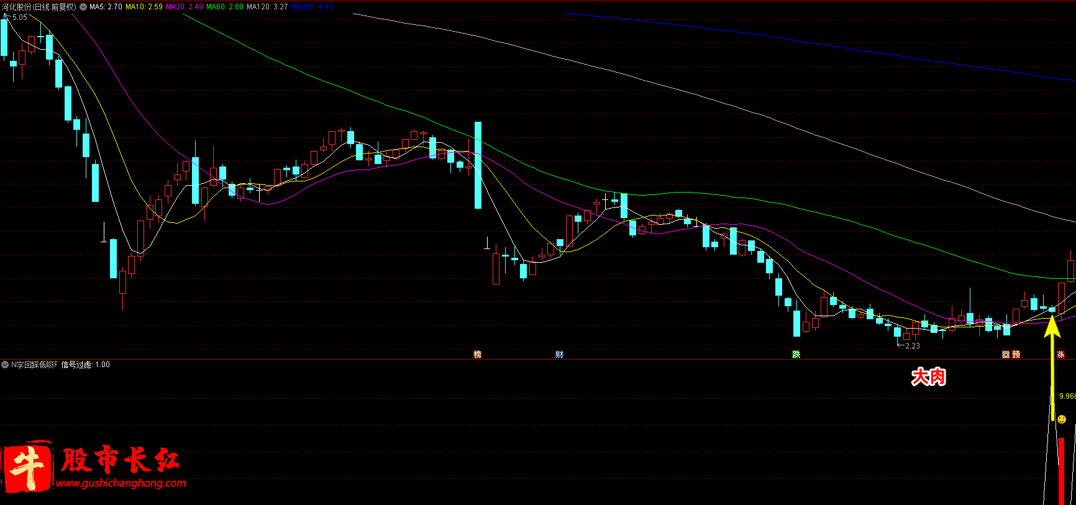Select the yellow MA10: 2.59 label

[x=144, y=7]
